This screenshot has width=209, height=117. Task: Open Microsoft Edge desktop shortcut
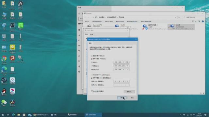coord(4,71)
